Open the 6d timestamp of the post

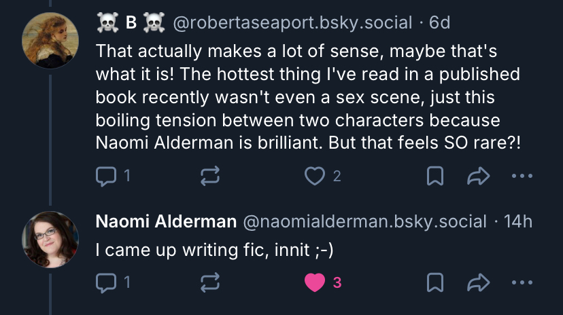441,23
